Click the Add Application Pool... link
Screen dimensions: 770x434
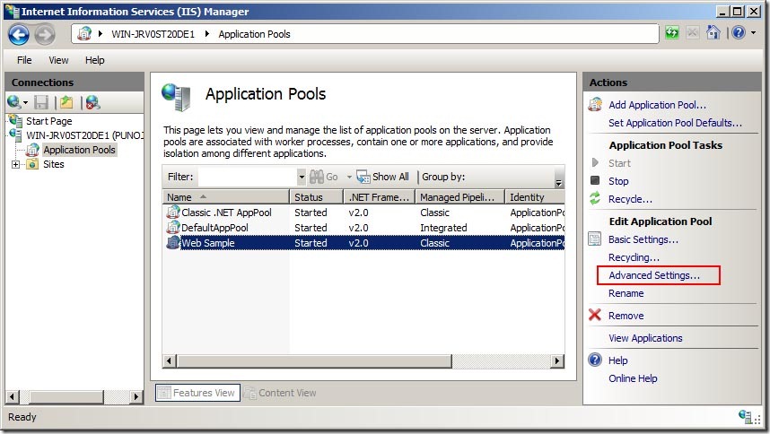click(x=657, y=105)
